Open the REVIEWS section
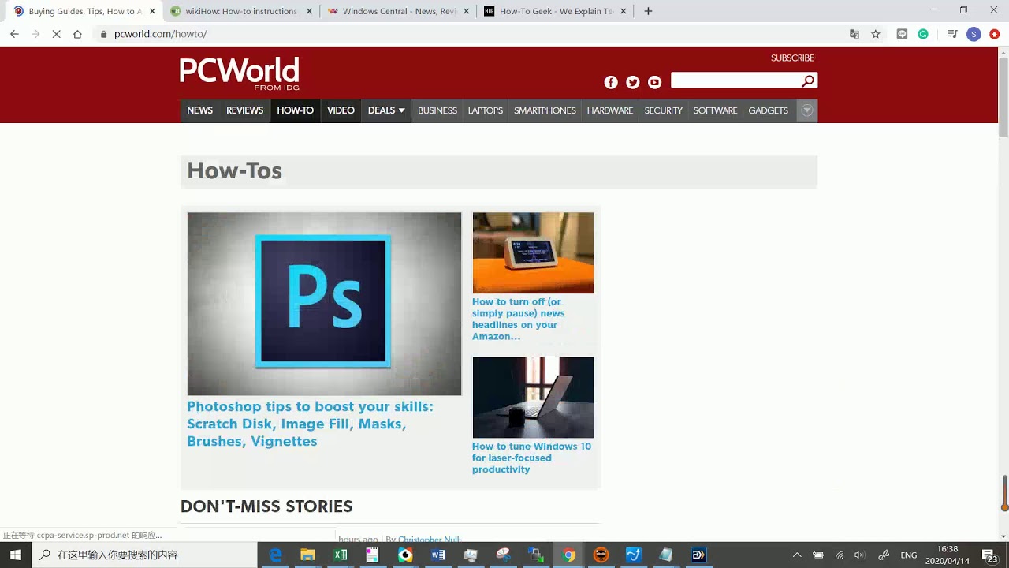The image size is (1009, 568). pyautogui.click(x=244, y=110)
